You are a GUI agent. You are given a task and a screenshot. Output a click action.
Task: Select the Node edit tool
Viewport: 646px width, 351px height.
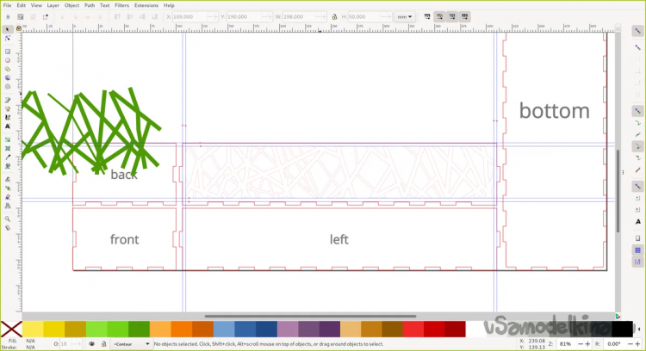click(x=7, y=40)
